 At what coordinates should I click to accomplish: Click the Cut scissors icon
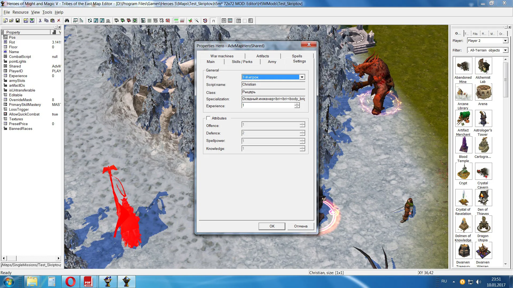[x=40, y=21]
